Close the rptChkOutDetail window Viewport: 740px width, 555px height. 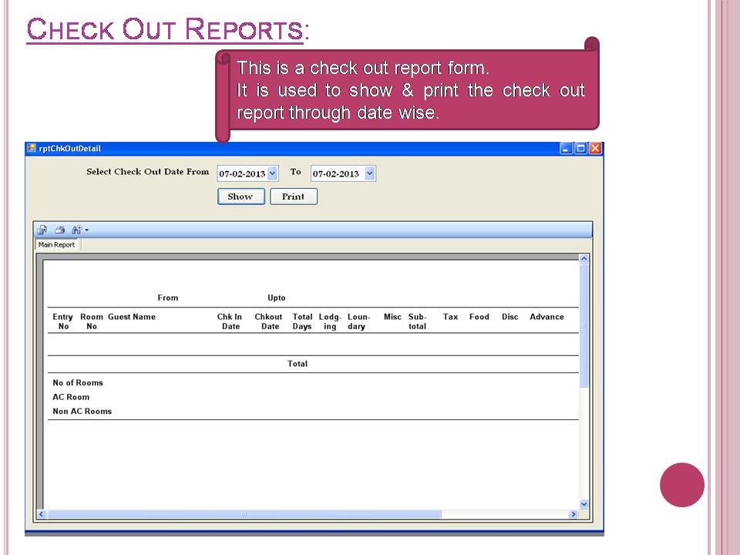[595, 148]
